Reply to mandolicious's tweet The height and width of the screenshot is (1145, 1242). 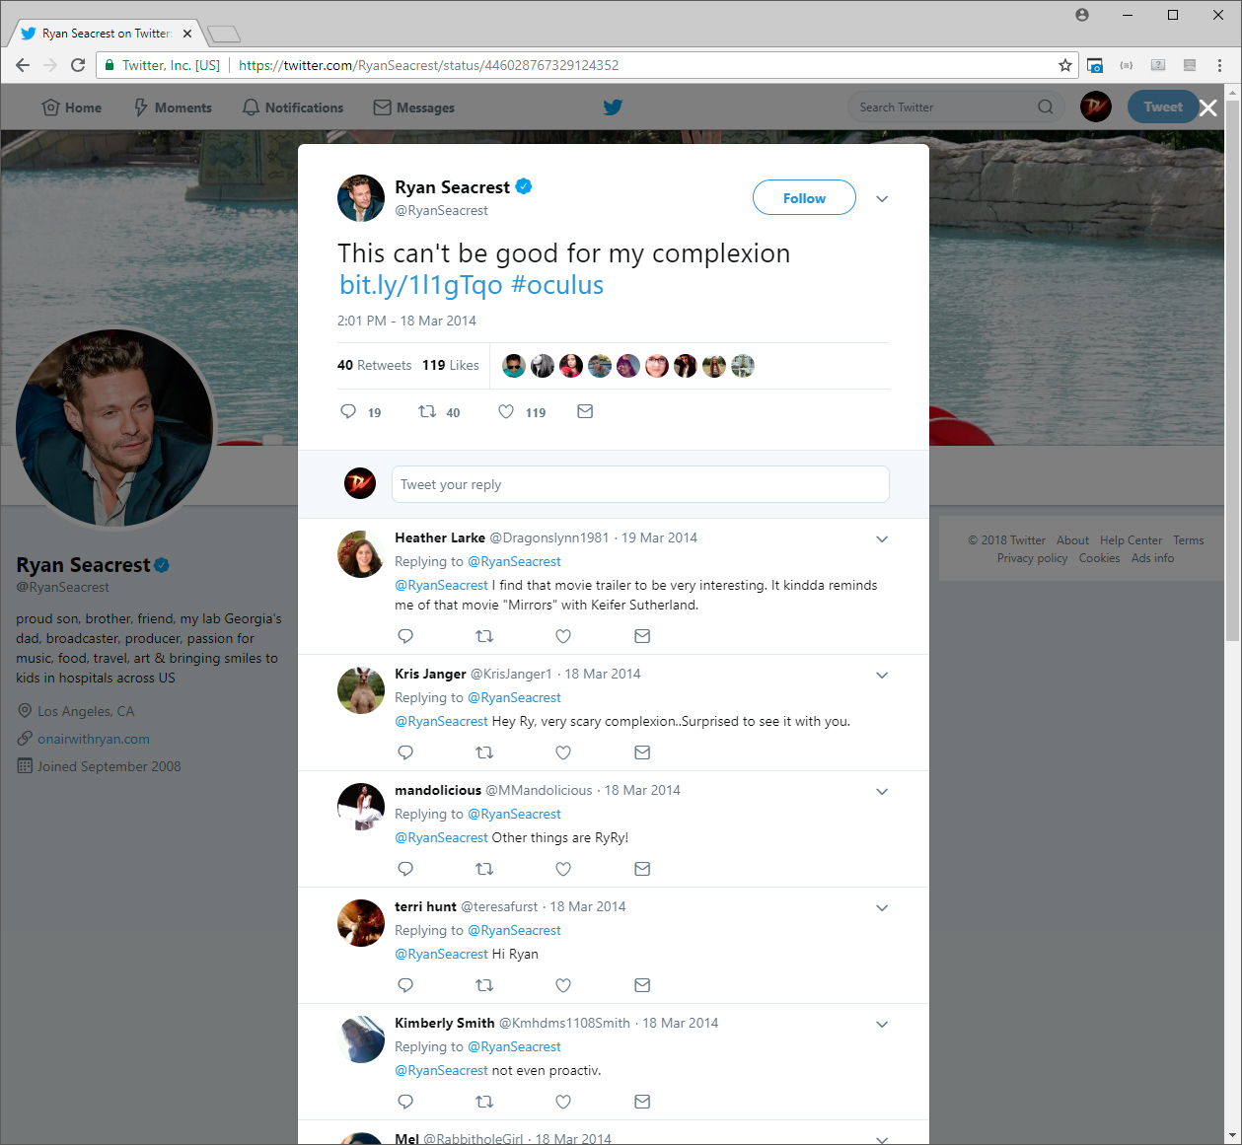pos(405,869)
